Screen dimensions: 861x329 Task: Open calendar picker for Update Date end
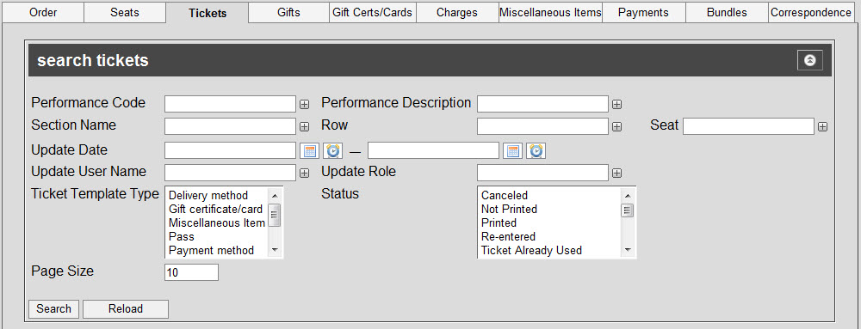pyautogui.click(x=513, y=150)
